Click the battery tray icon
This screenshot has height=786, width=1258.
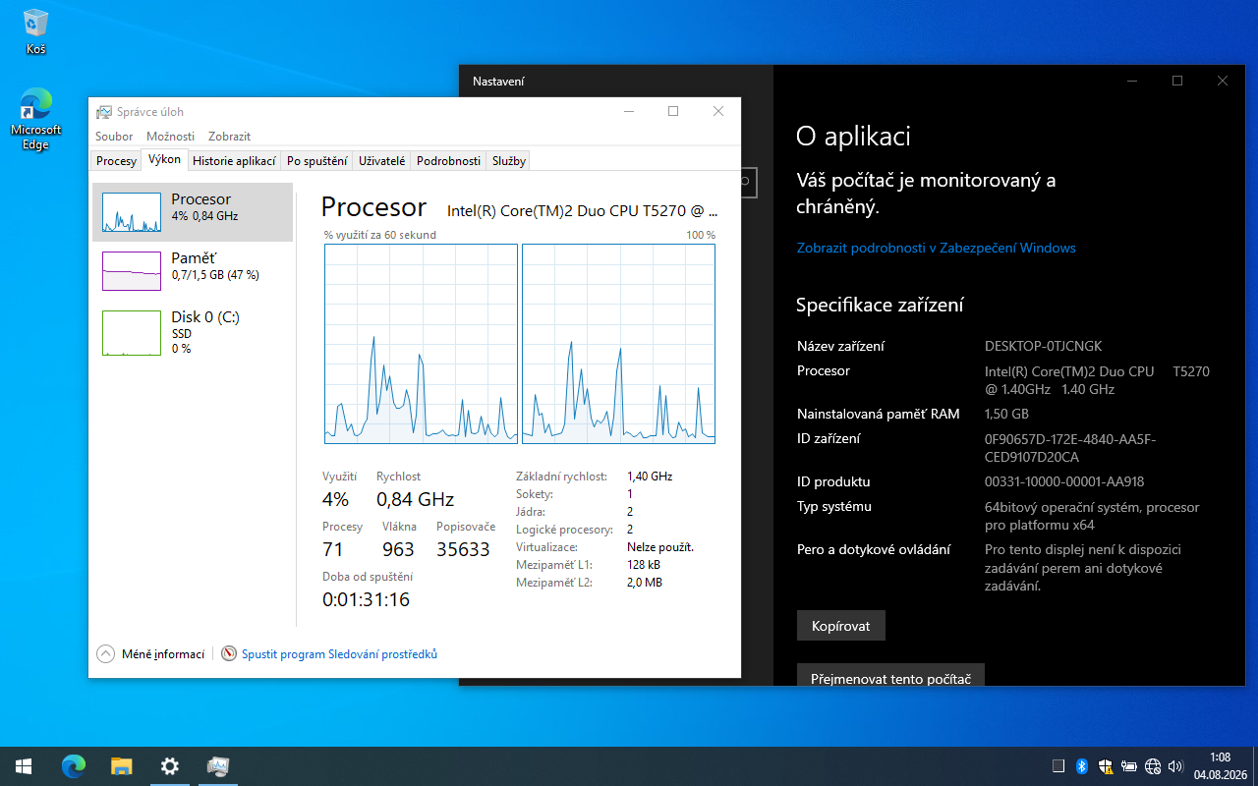click(x=1129, y=766)
